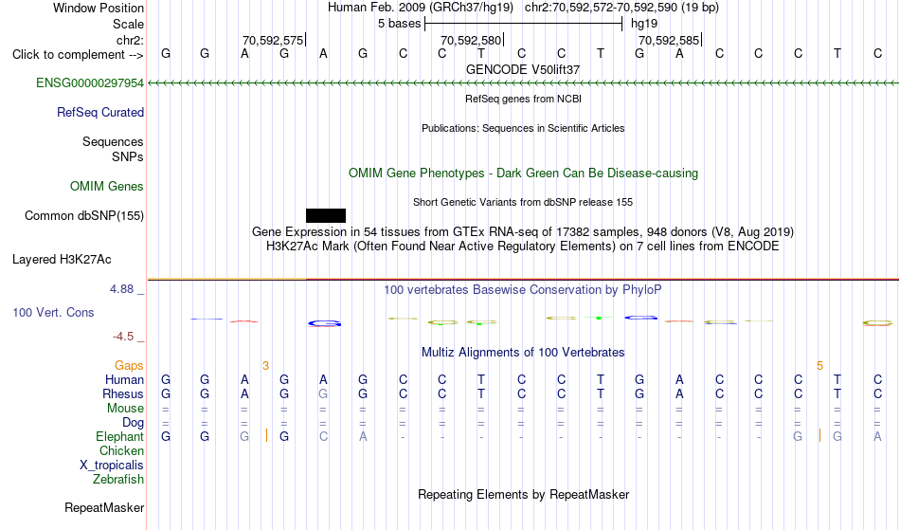This screenshot has width=900, height=530.
Task: Select the Mouse alignment row label
Action: (x=125, y=409)
